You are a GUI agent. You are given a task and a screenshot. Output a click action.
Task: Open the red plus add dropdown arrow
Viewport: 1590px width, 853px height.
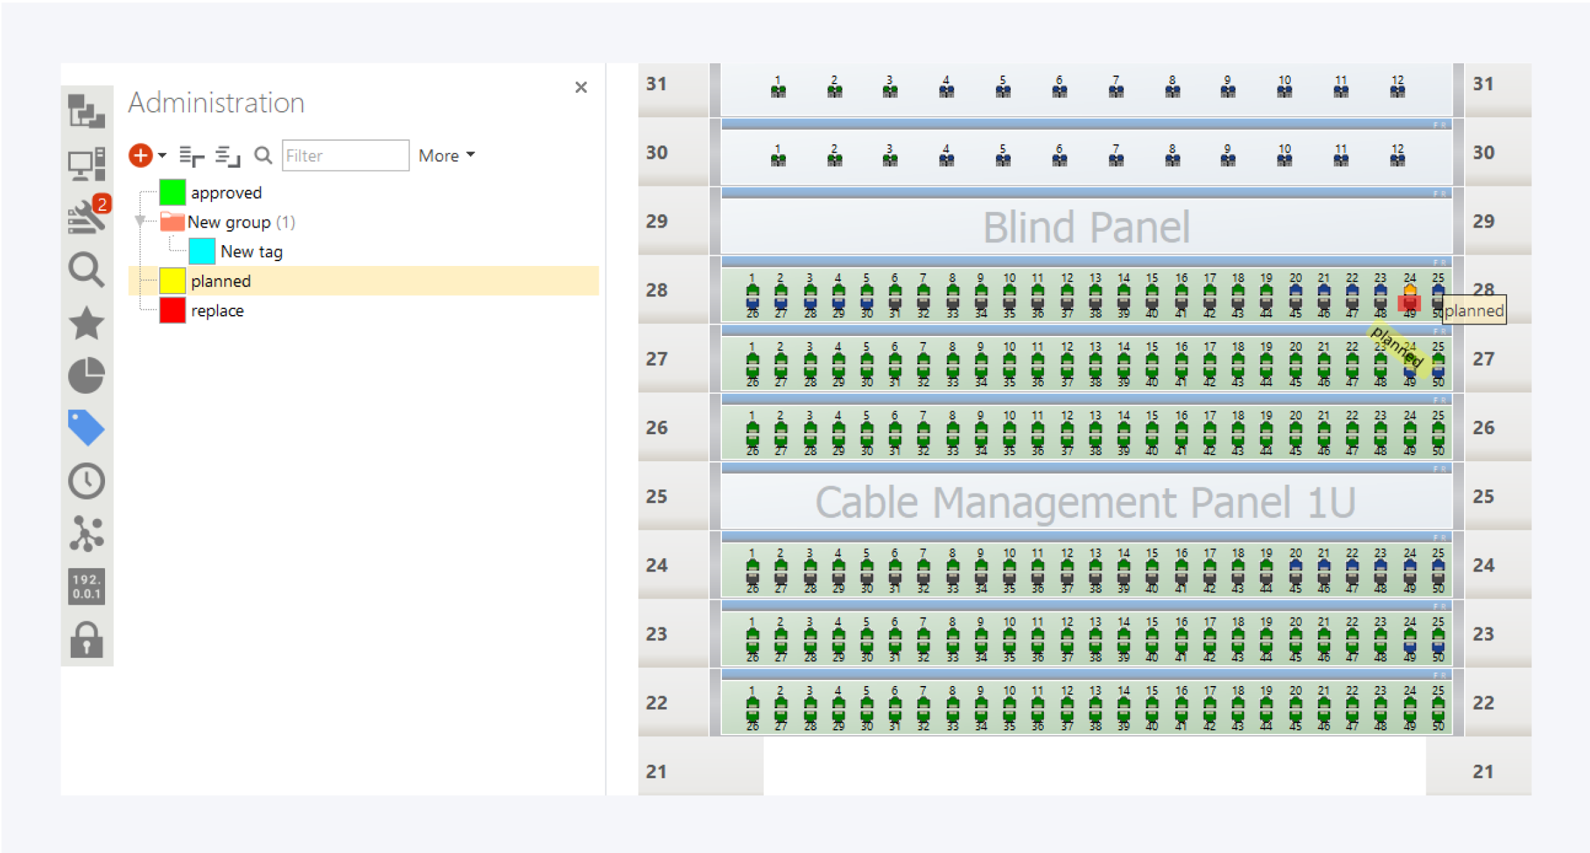[162, 156]
